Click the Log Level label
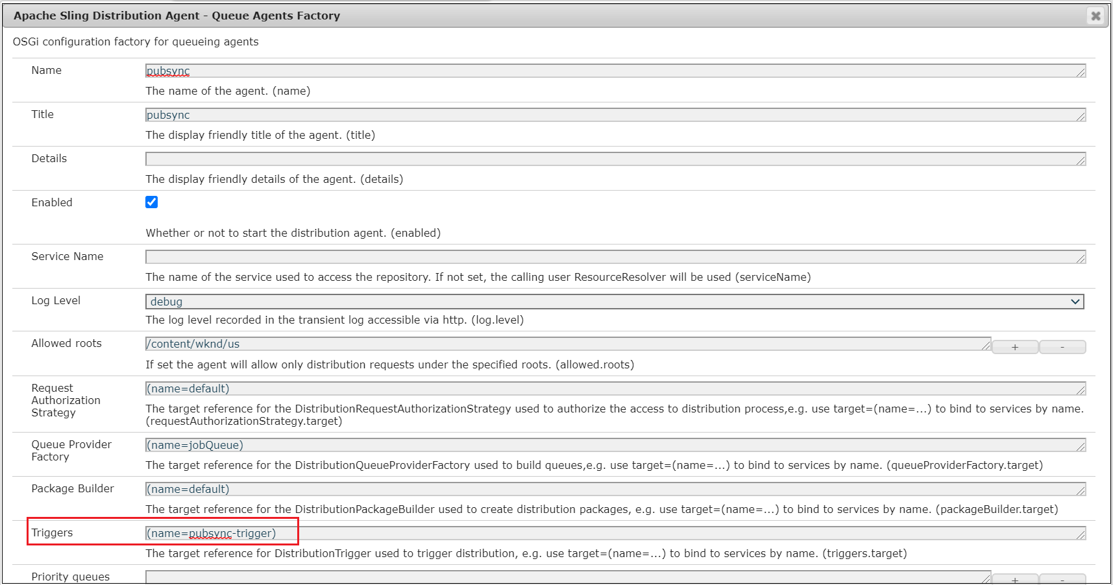 [56, 300]
